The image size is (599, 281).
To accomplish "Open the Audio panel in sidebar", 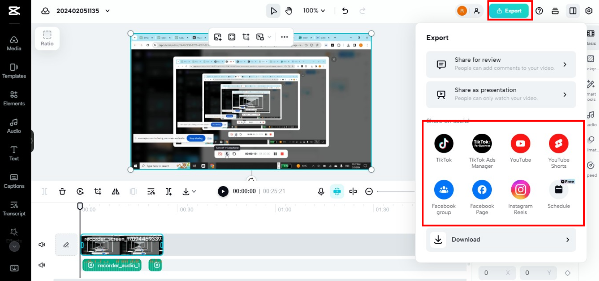I will (14, 126).
